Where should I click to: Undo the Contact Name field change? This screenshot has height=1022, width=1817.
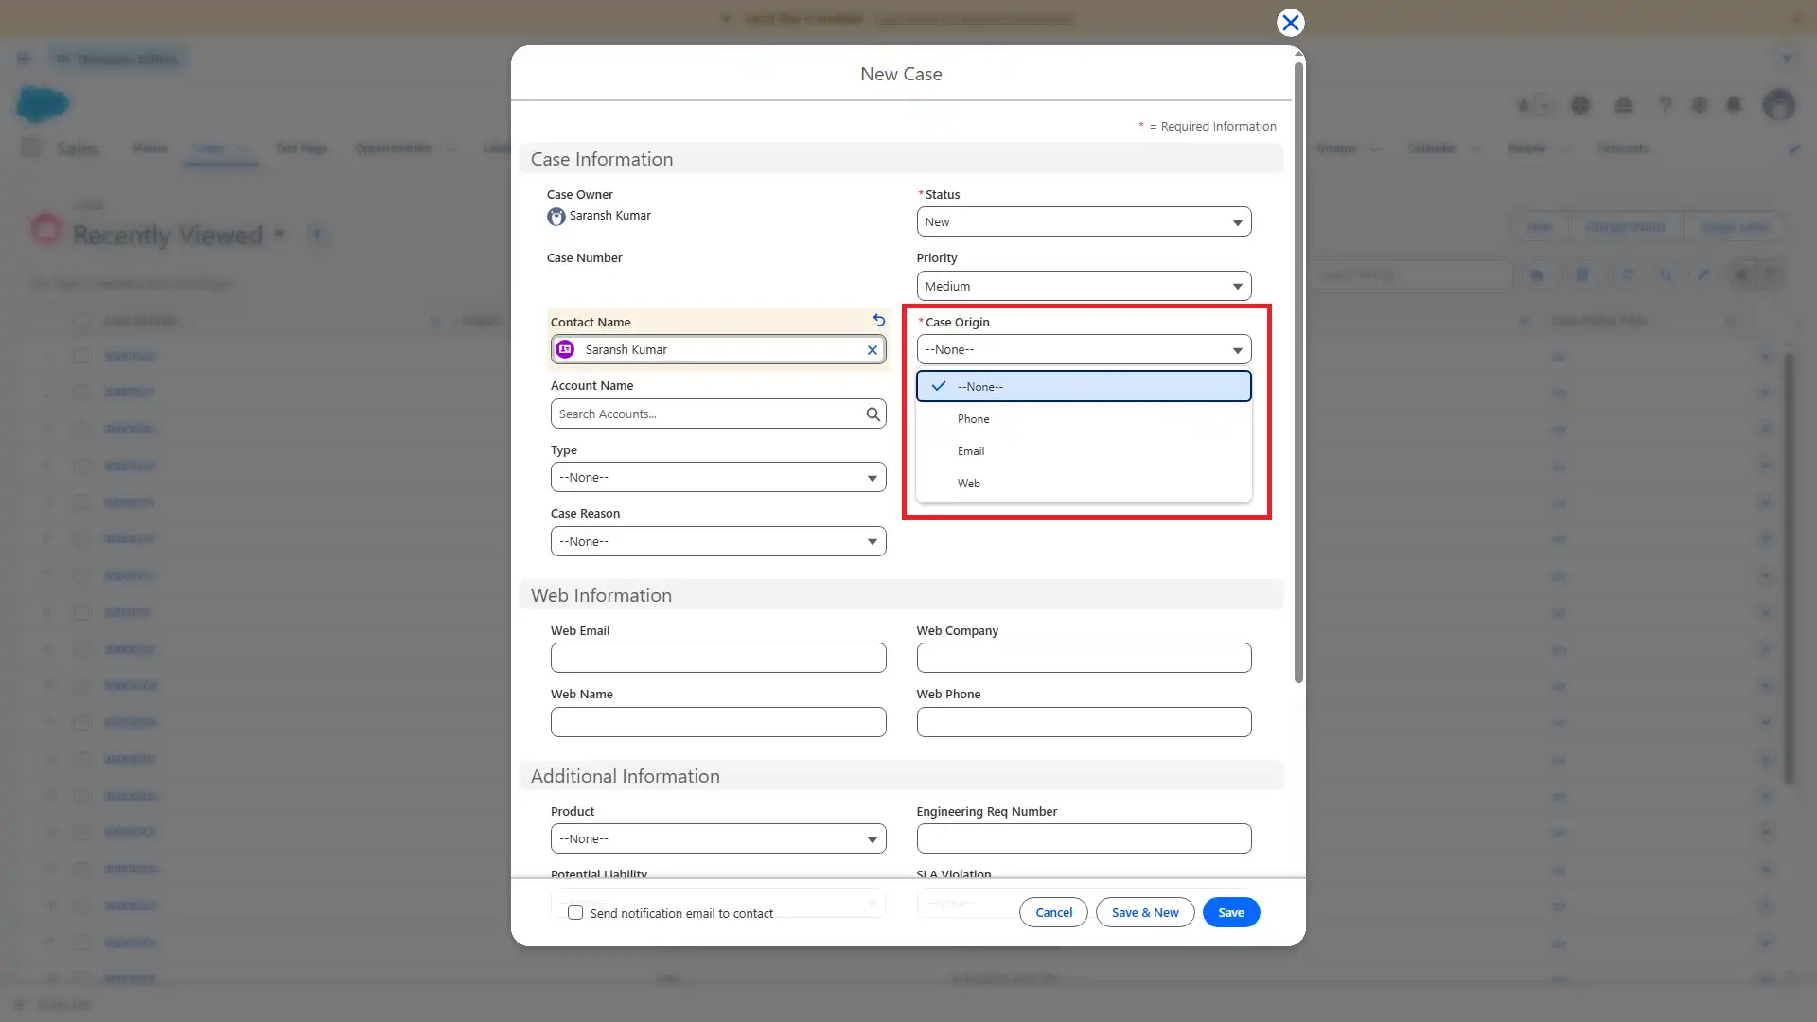879,321
